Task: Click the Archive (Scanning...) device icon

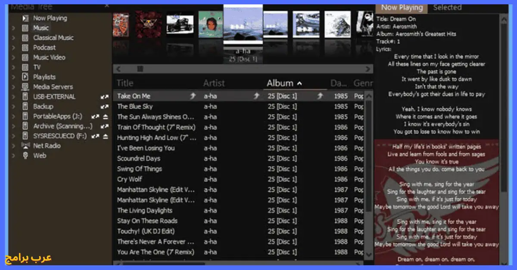Action: (25, 126)
